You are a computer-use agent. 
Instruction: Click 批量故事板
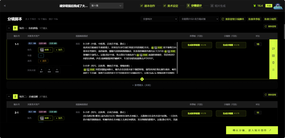(x=254, y=19)
